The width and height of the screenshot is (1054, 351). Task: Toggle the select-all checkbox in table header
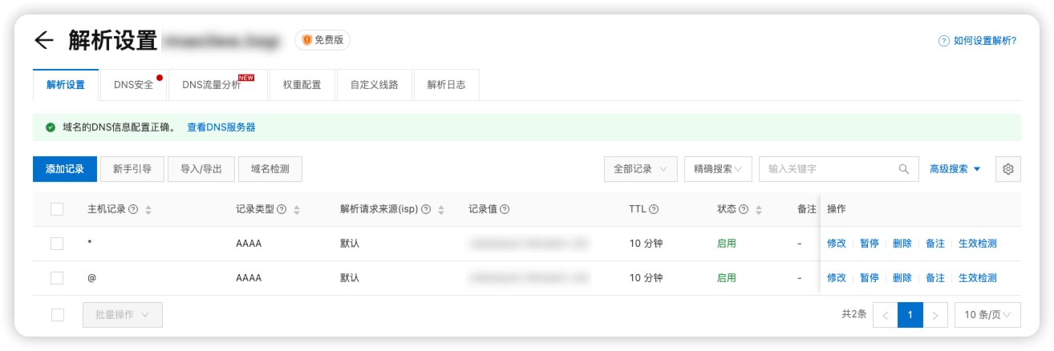coord(57,209)
